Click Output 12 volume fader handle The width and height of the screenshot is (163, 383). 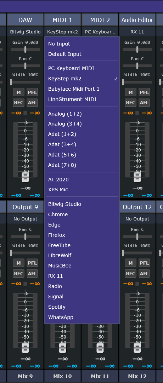click(x=137, y=348)
